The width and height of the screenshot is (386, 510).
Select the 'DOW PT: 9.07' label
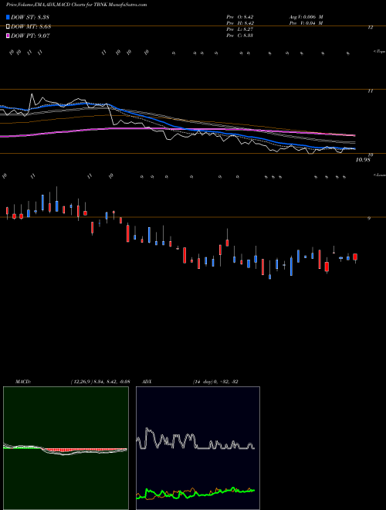[x=30, y=36]
